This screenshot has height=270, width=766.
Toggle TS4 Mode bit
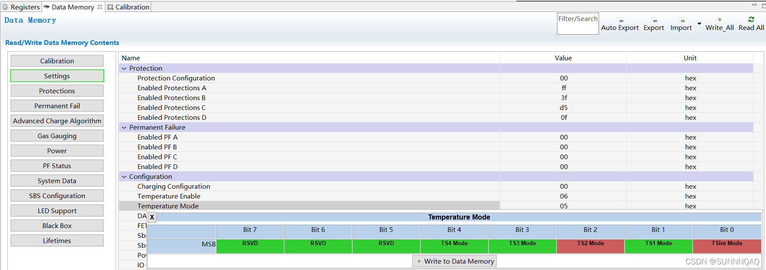pos(454,246)
